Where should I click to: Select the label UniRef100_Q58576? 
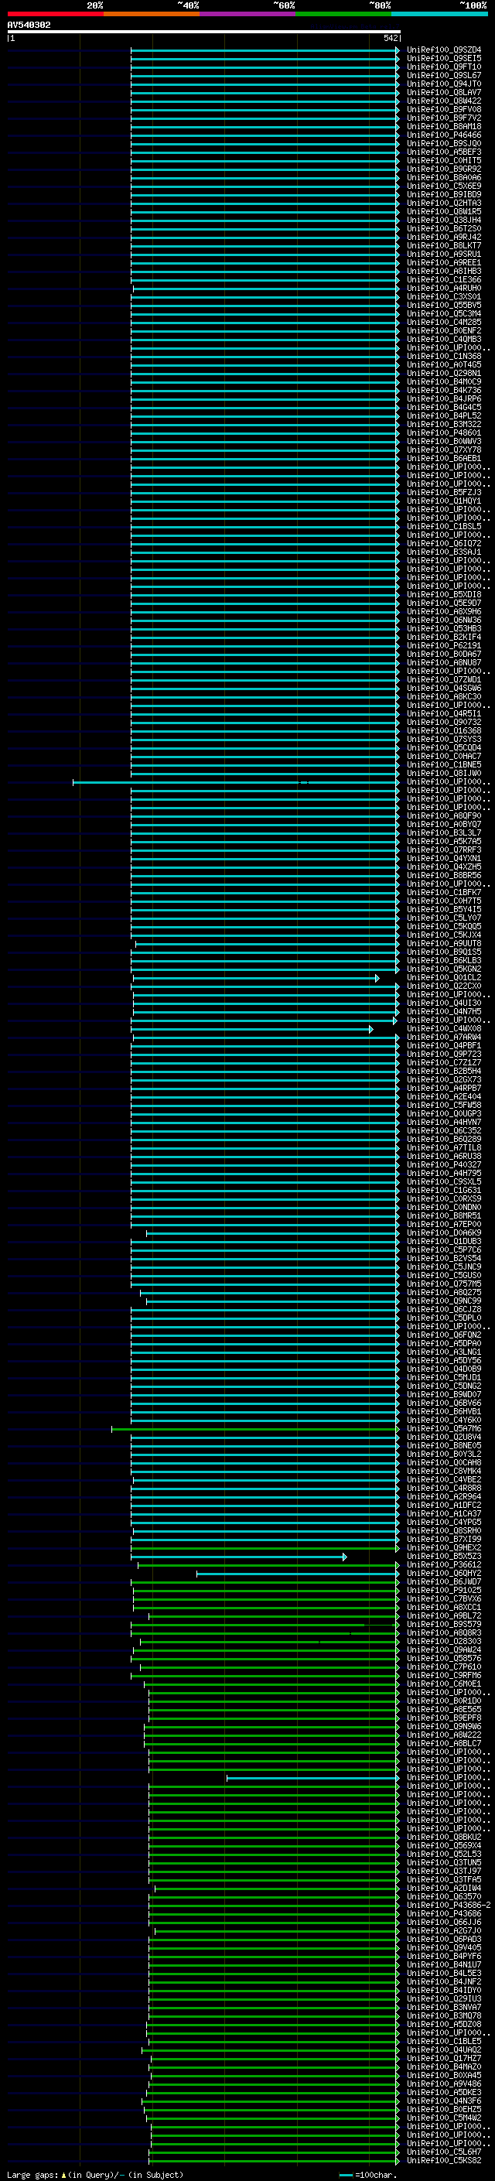tap(444, 1659)
